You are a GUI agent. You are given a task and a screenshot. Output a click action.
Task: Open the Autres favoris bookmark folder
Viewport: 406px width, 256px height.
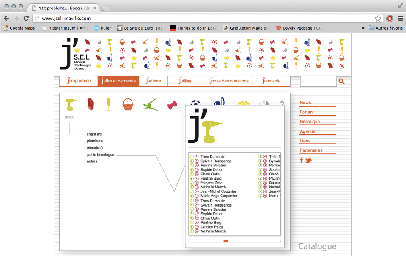tap(386, 28)
